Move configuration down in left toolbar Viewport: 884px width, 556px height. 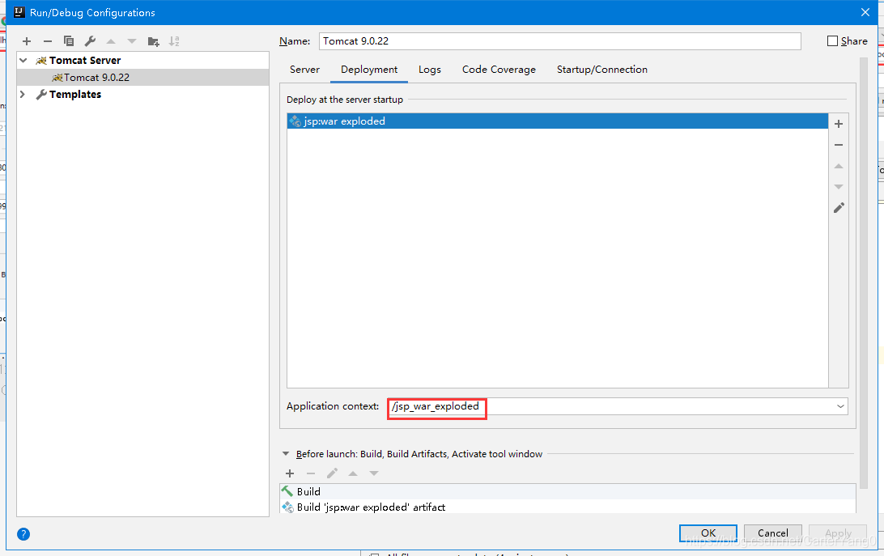(132, 41)
